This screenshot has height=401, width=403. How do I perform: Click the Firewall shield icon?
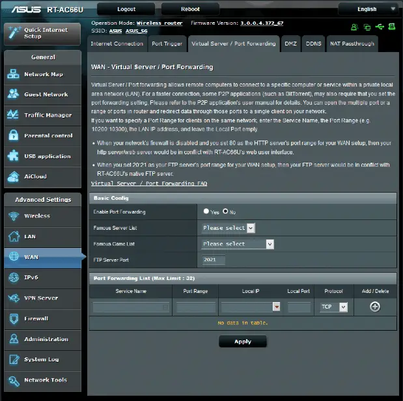tap(14, 318)
